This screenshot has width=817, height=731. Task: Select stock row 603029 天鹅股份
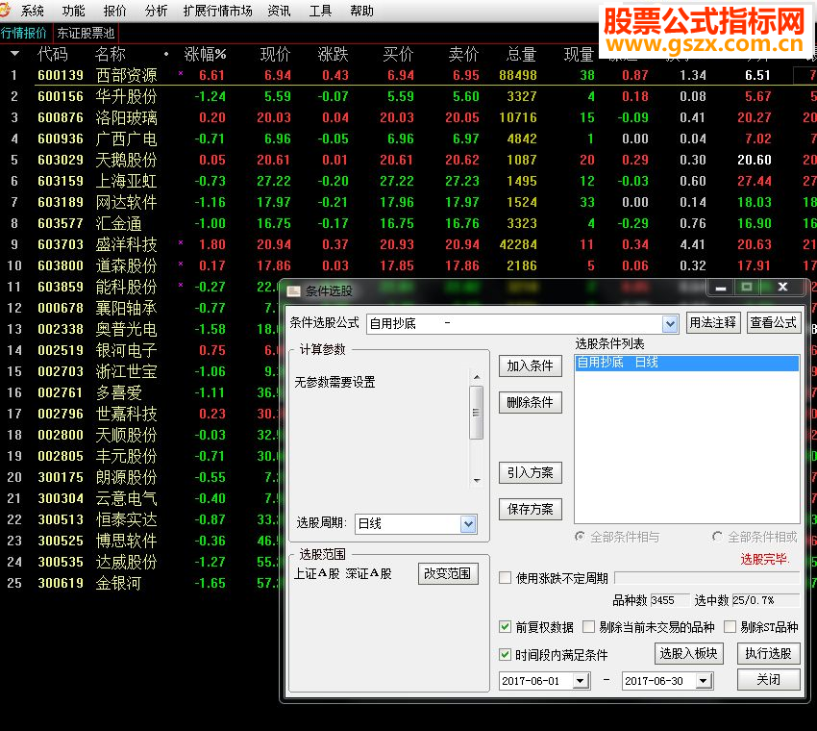(408, 160)
